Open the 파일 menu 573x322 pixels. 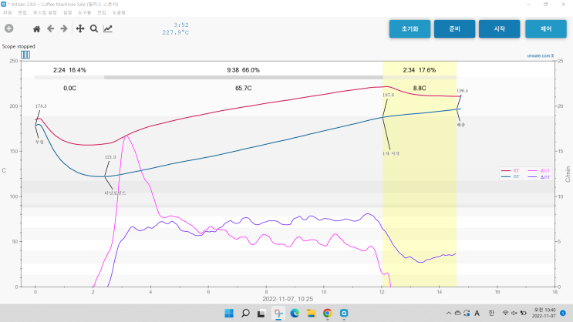(x=7, y=12)
